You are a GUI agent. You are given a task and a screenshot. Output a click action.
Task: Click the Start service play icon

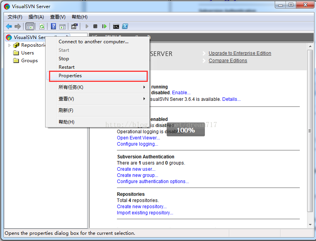click(x=87, y=26)
